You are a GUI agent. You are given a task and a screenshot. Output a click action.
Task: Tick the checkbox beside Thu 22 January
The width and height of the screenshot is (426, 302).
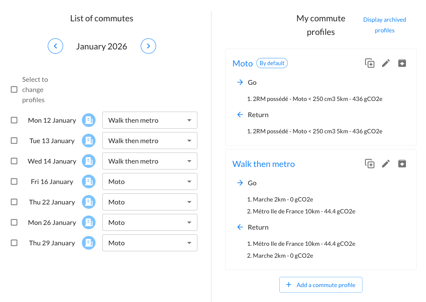tap(14, 202)
